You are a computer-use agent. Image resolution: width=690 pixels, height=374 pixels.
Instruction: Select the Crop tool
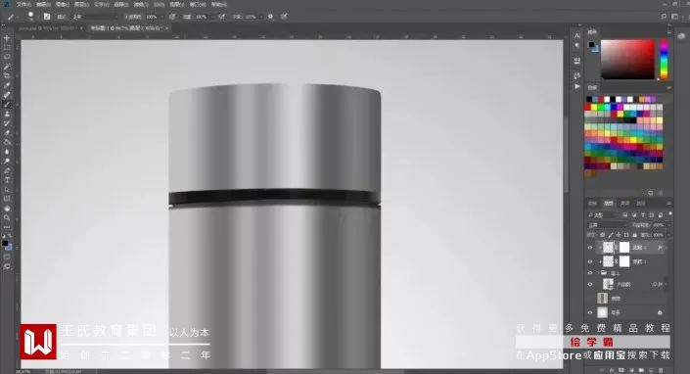pos(7,75)
